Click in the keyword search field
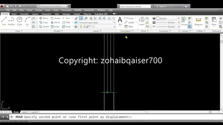Image resolution: width=223 pixels, height=125 pixels. coord(135,7)
